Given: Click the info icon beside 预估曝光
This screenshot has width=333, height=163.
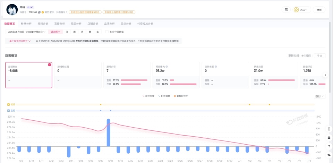Looking at the screenshot, I should (x=167, y=67).
